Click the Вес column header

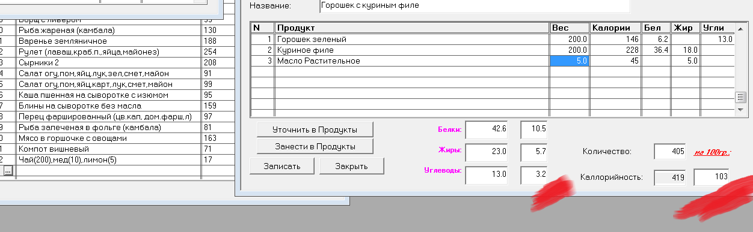click(570, 28)
